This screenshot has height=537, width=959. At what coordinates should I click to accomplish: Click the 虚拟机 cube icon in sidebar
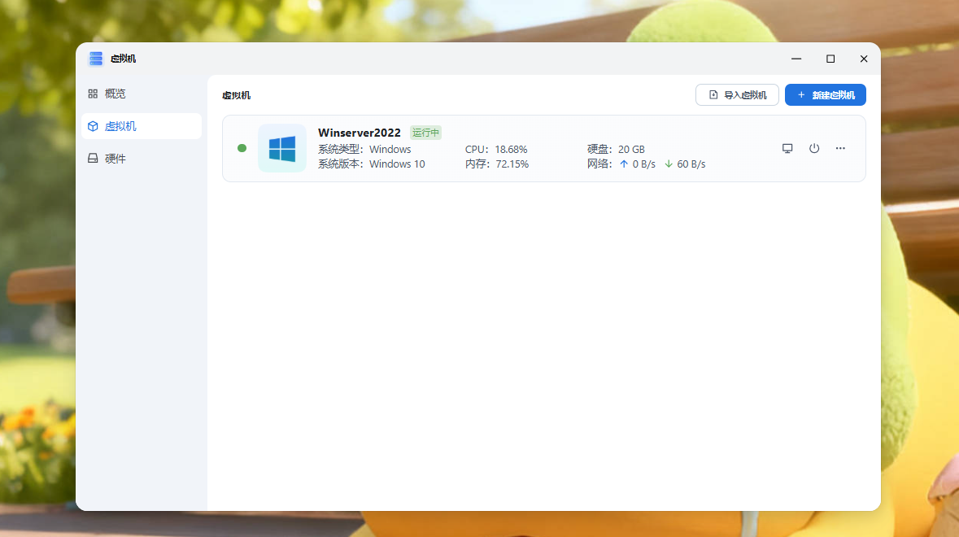coord(93,126)
